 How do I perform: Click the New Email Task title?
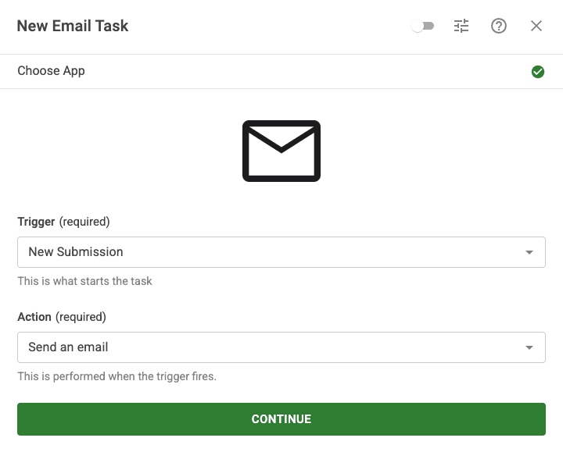tap(73, 26)
